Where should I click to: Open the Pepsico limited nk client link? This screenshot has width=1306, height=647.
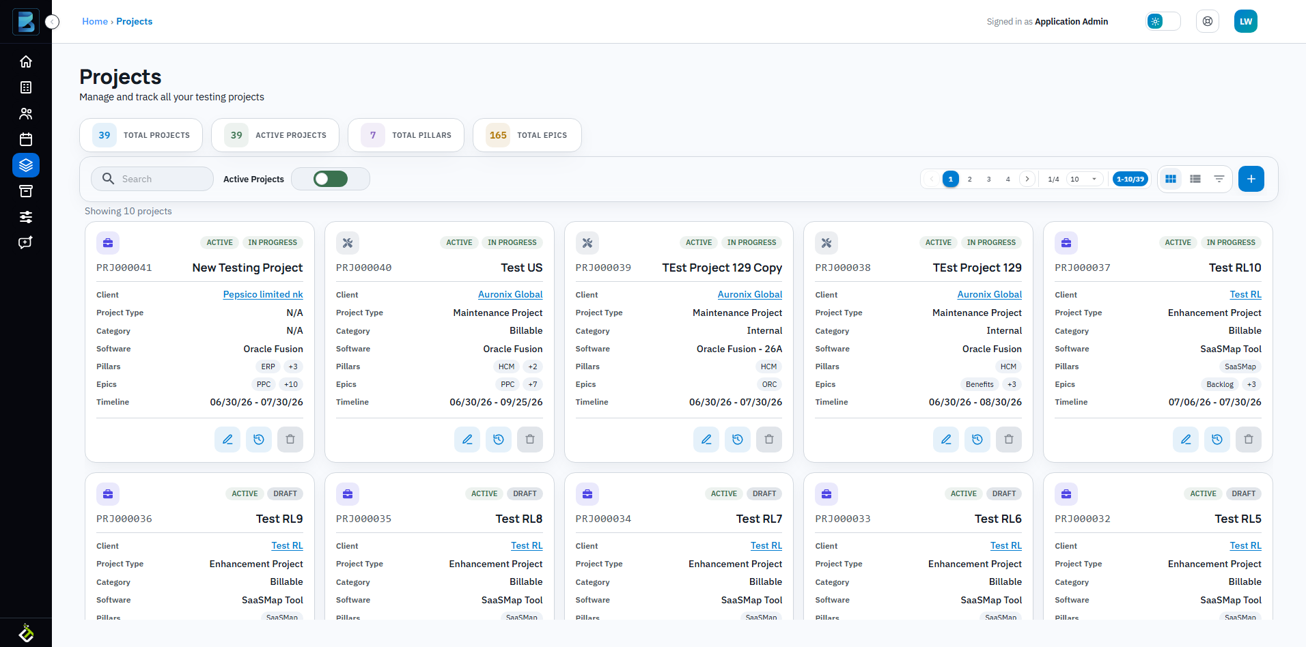pos(263,294)
